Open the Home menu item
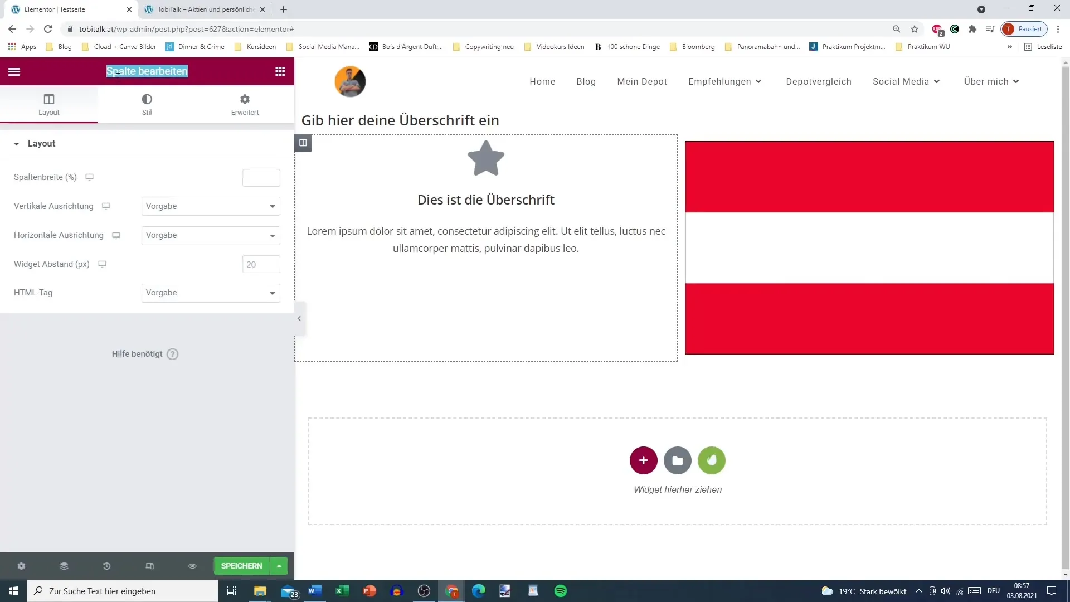The height and width of the screenshot is (602, 1070). tap(542, 81)
